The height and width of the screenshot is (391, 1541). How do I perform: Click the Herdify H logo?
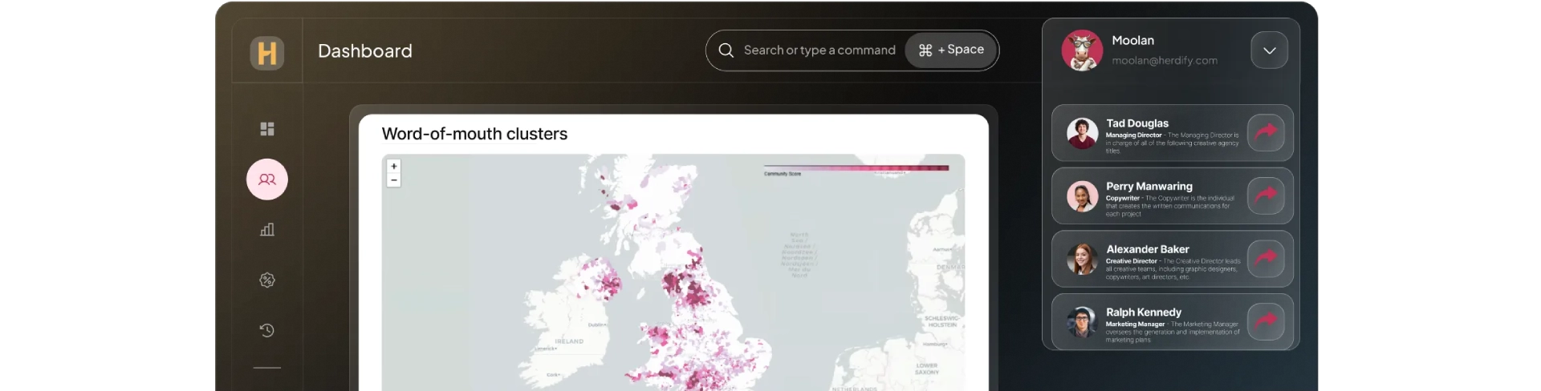[267, 53]
